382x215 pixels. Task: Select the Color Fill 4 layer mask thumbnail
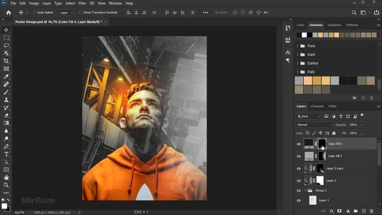click(x=322, y=144)
